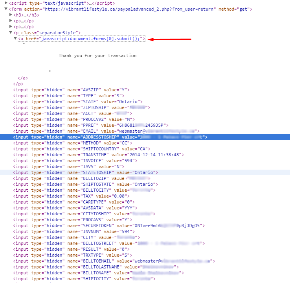Select the PROCAVS hidden input line
Image resolution: width=290 pixels, height=283 pixels.
pyautogui.click(x=72, y=220)
